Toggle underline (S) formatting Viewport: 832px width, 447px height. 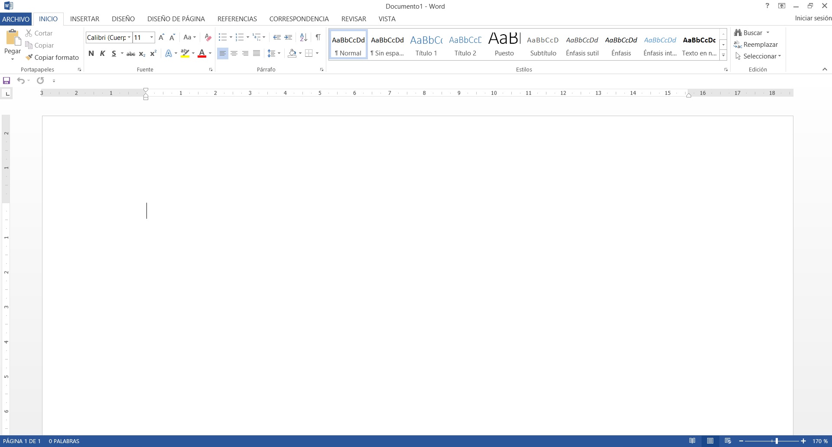point(114,53)
